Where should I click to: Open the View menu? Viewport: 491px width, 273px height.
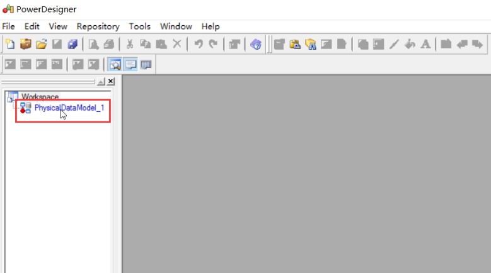click(58, 26)
